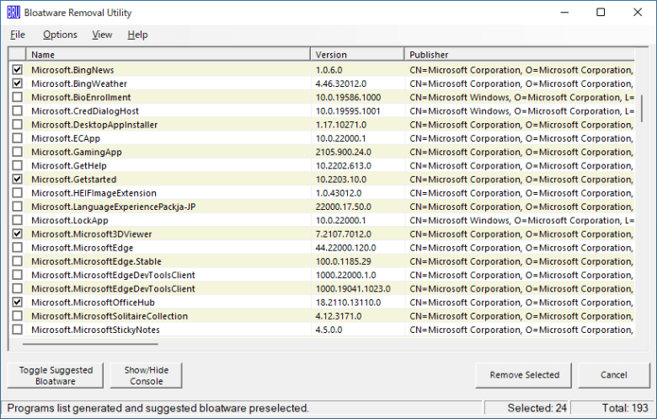The height and width of the screenshot is (419, 657).
Task: Tick the Microsoft.MicrosoftSolitaireCollection checkbox
Action: click(x=17, y=316)
